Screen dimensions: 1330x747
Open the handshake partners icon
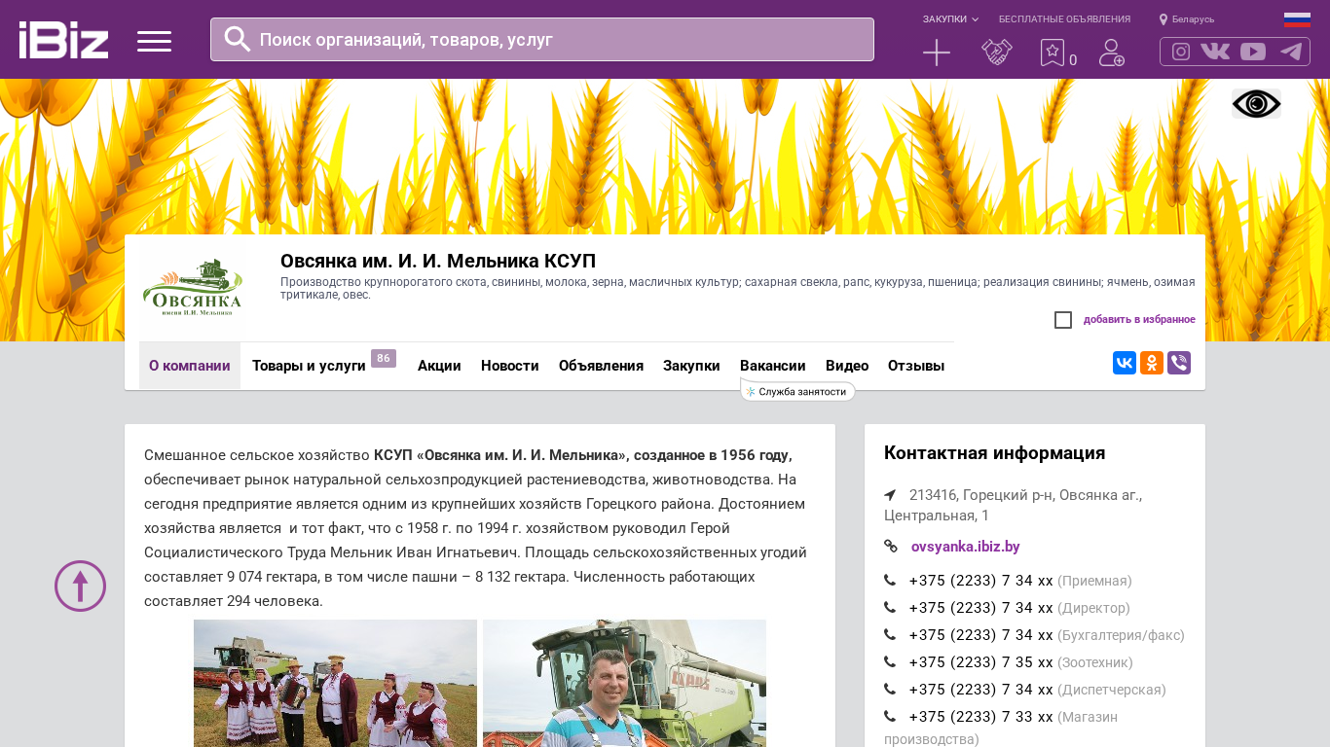point(997,53)
